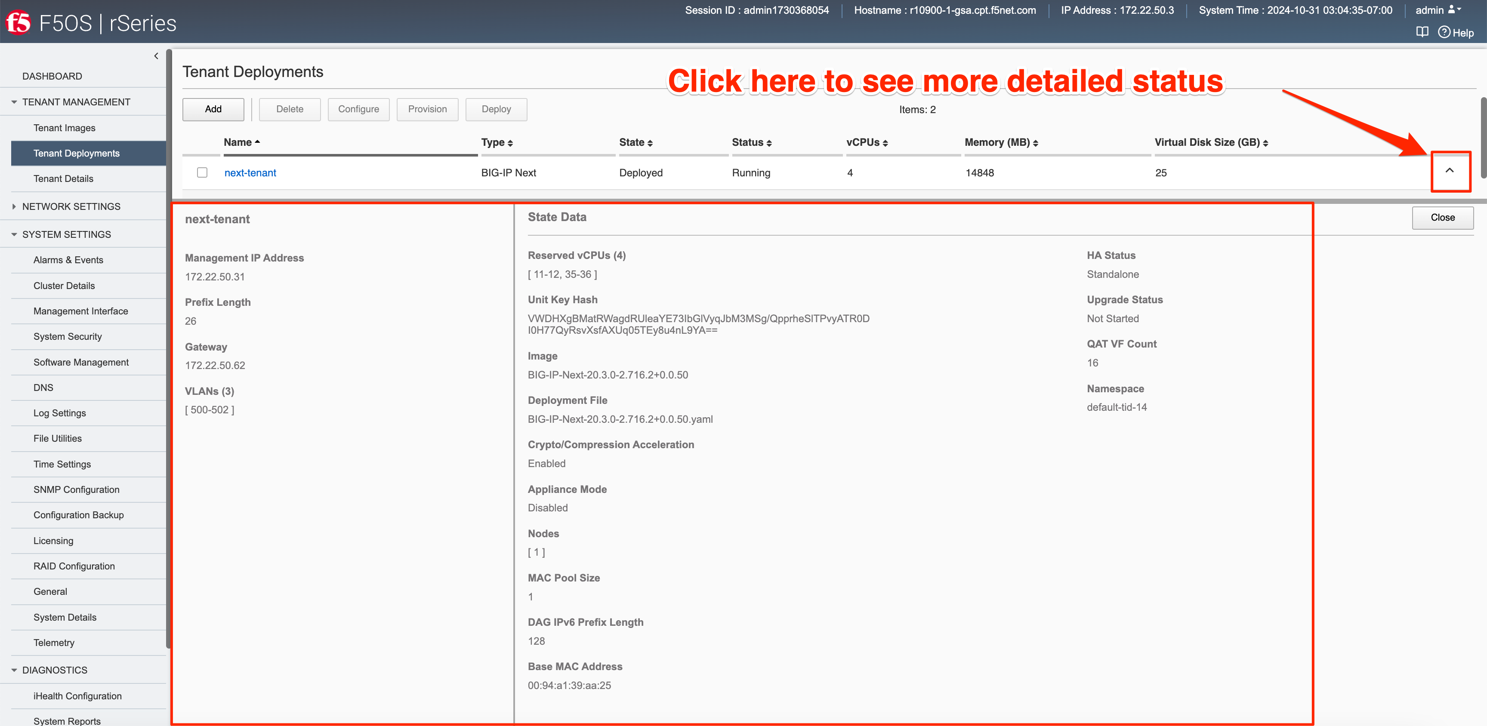Click the Namespace value default-tid-14

[1117, 407]
